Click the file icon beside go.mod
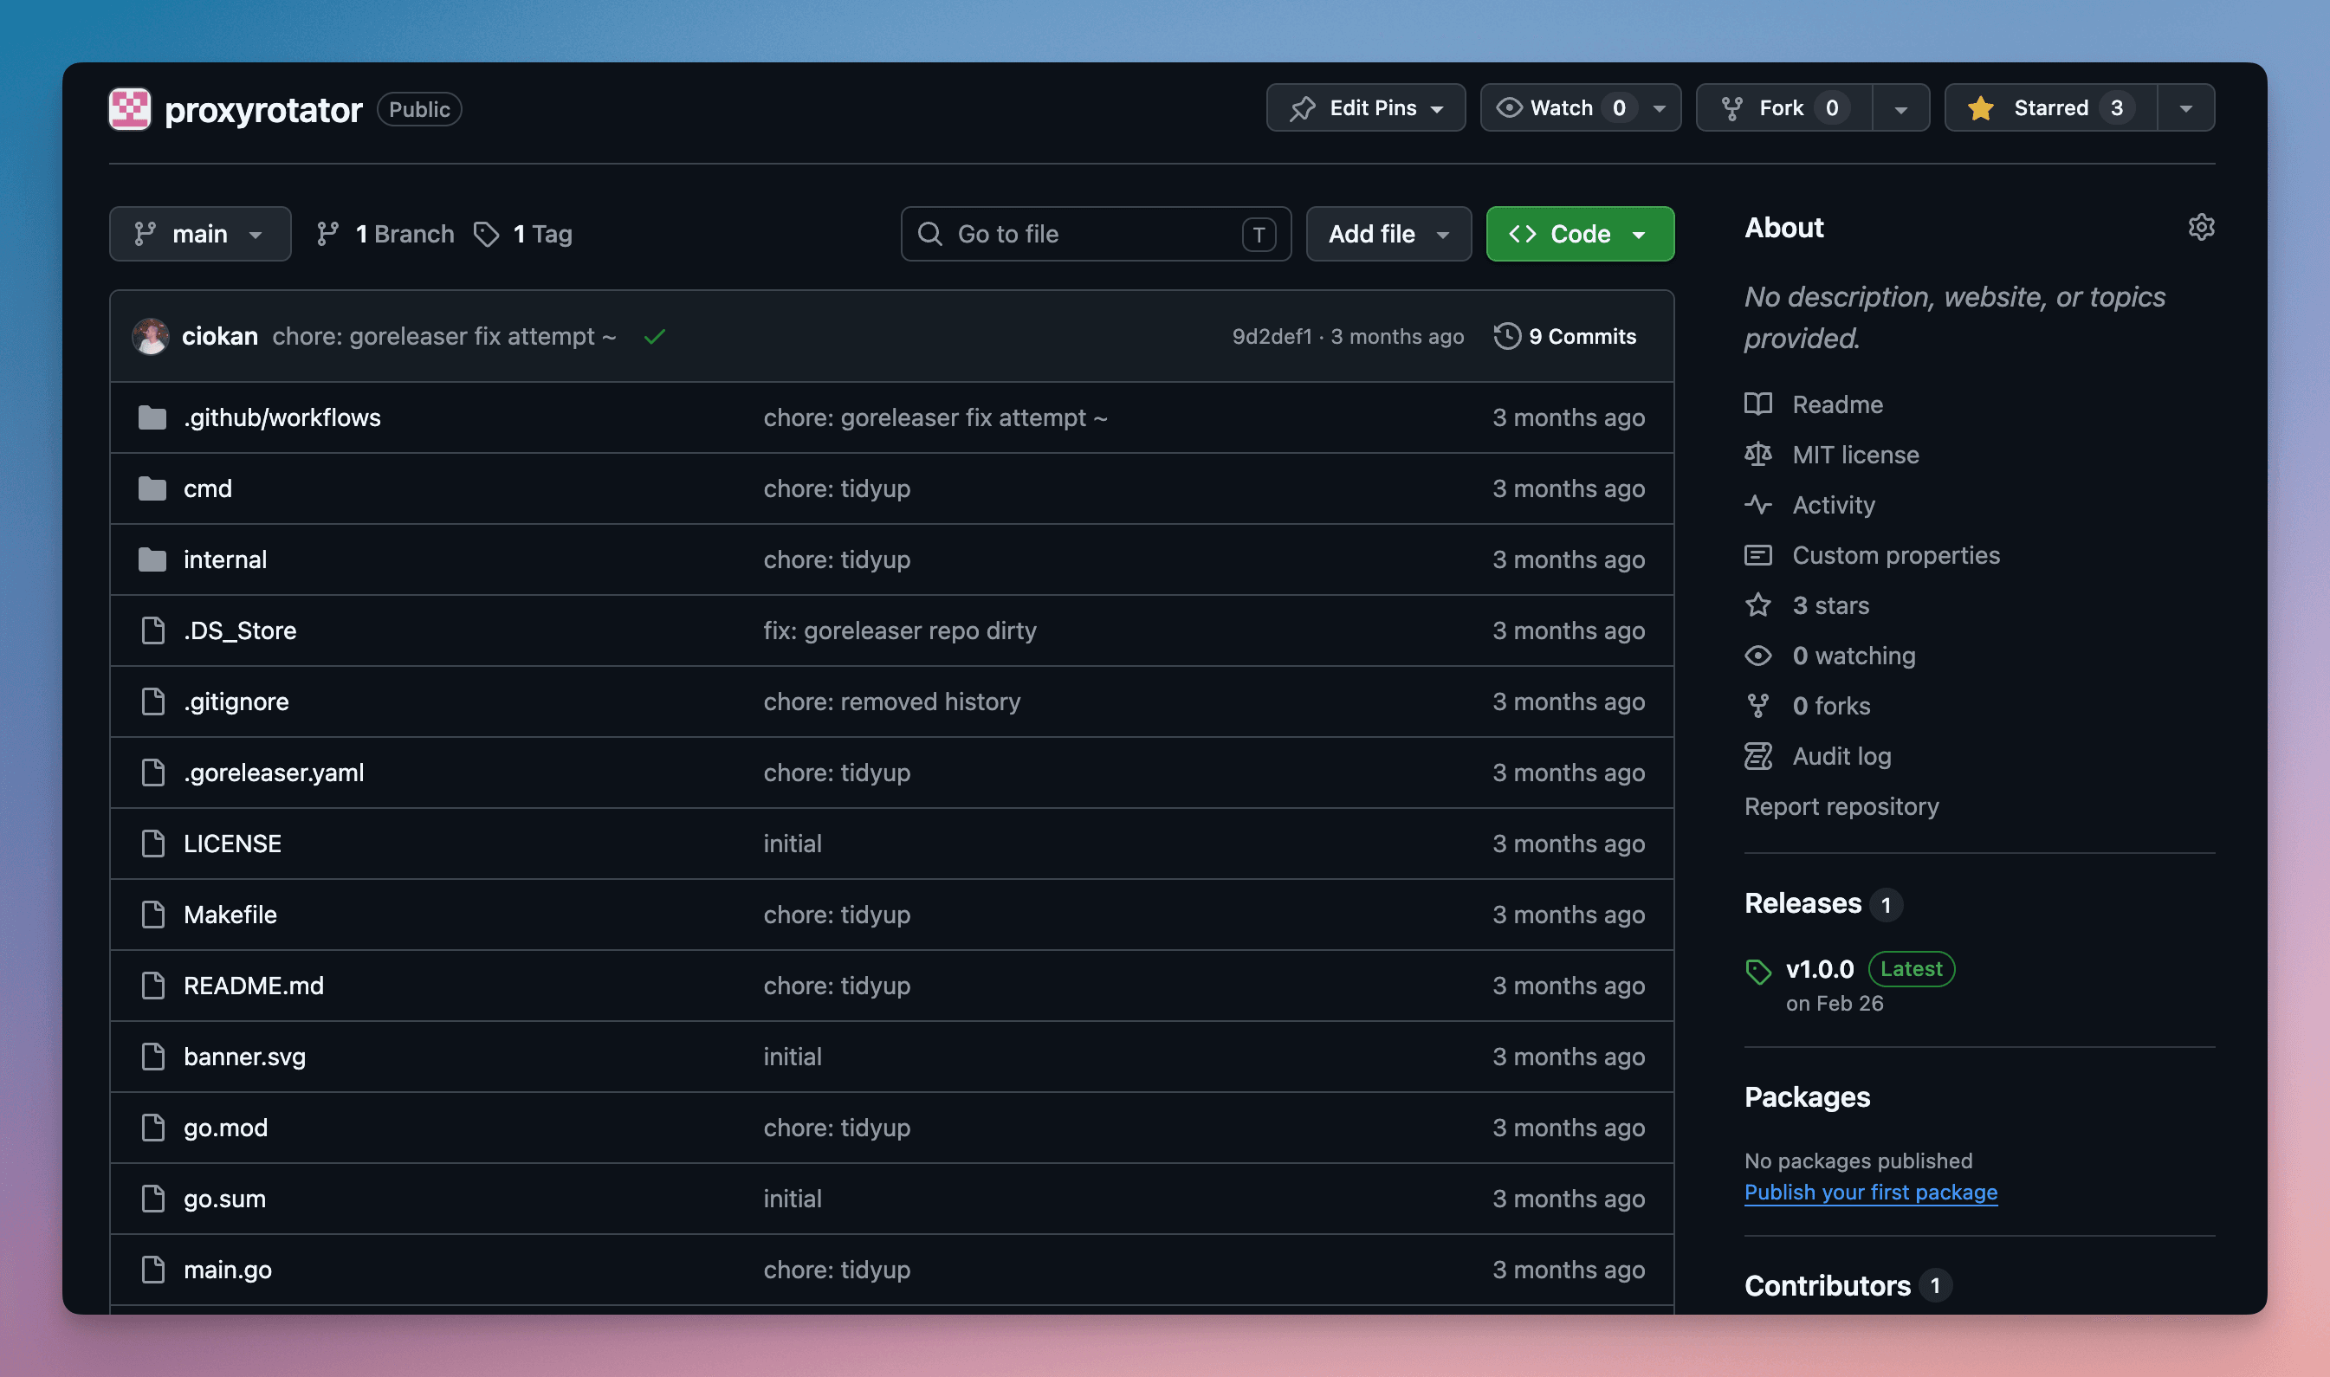This screenshot has width=2330, height=1377. pos(153,1128)
